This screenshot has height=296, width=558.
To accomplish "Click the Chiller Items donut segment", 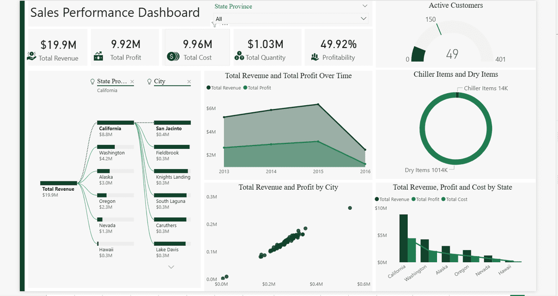I will [457, 95].
